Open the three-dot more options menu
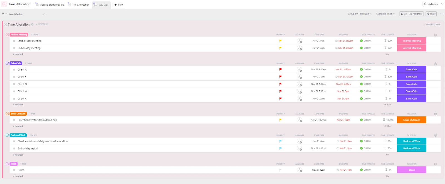 [x=442, y=14]
